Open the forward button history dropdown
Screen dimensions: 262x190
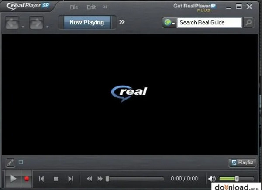coord(48,27)
